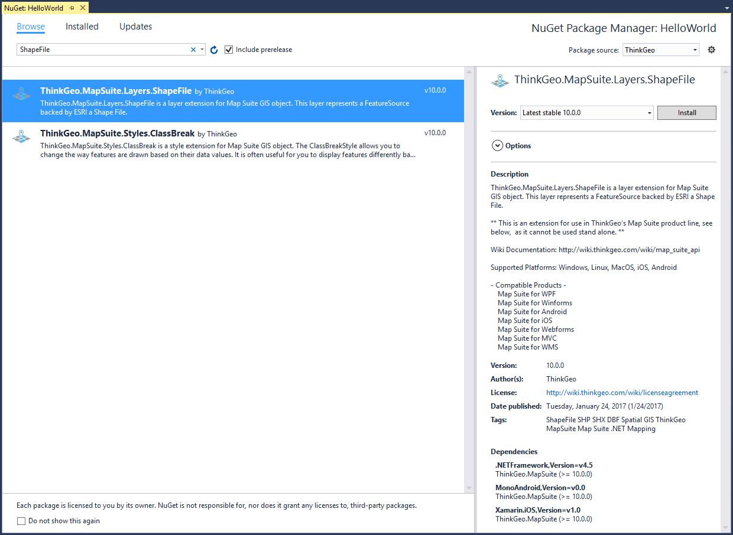Click the Map Suite for WPF text
The image size is (733, 535).
coord(527,294)
